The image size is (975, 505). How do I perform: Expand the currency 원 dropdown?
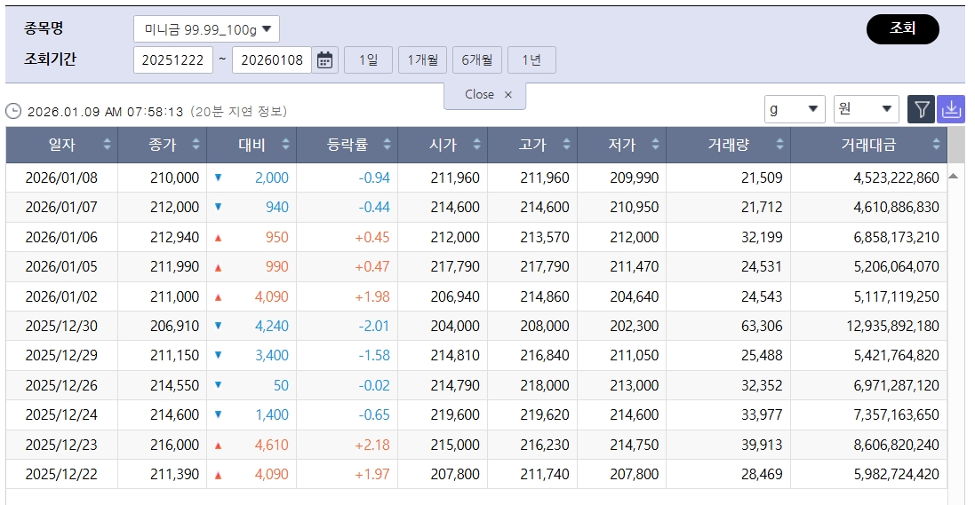point(866,109)
